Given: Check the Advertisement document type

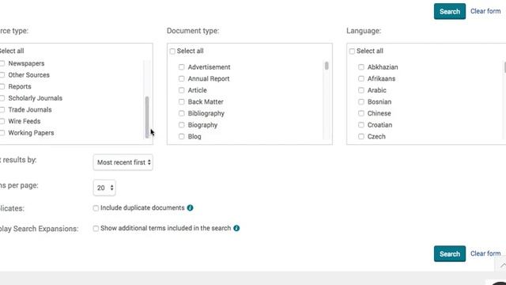Looking at the screenshot, I should pos(181,66).
